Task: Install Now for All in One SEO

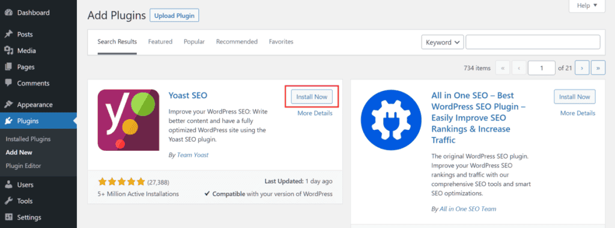Action: 575,97
